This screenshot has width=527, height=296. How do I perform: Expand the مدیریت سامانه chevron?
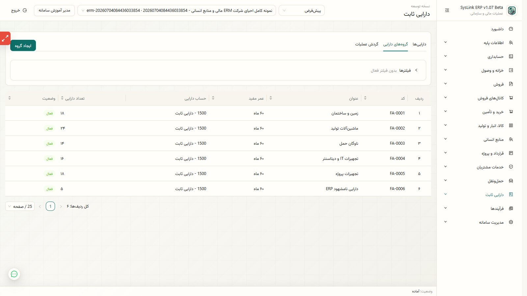[x=445, y=222]
